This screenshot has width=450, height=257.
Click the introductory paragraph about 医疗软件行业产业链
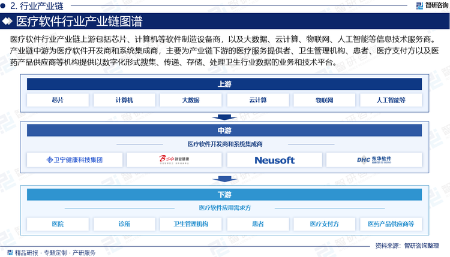[224, 51]
